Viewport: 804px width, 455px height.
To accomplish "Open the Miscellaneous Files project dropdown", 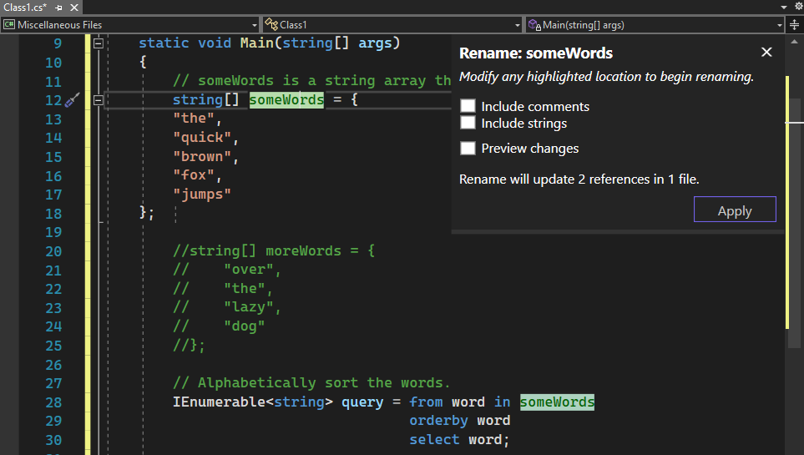I will pyautogui.click(x=129, y=25).
